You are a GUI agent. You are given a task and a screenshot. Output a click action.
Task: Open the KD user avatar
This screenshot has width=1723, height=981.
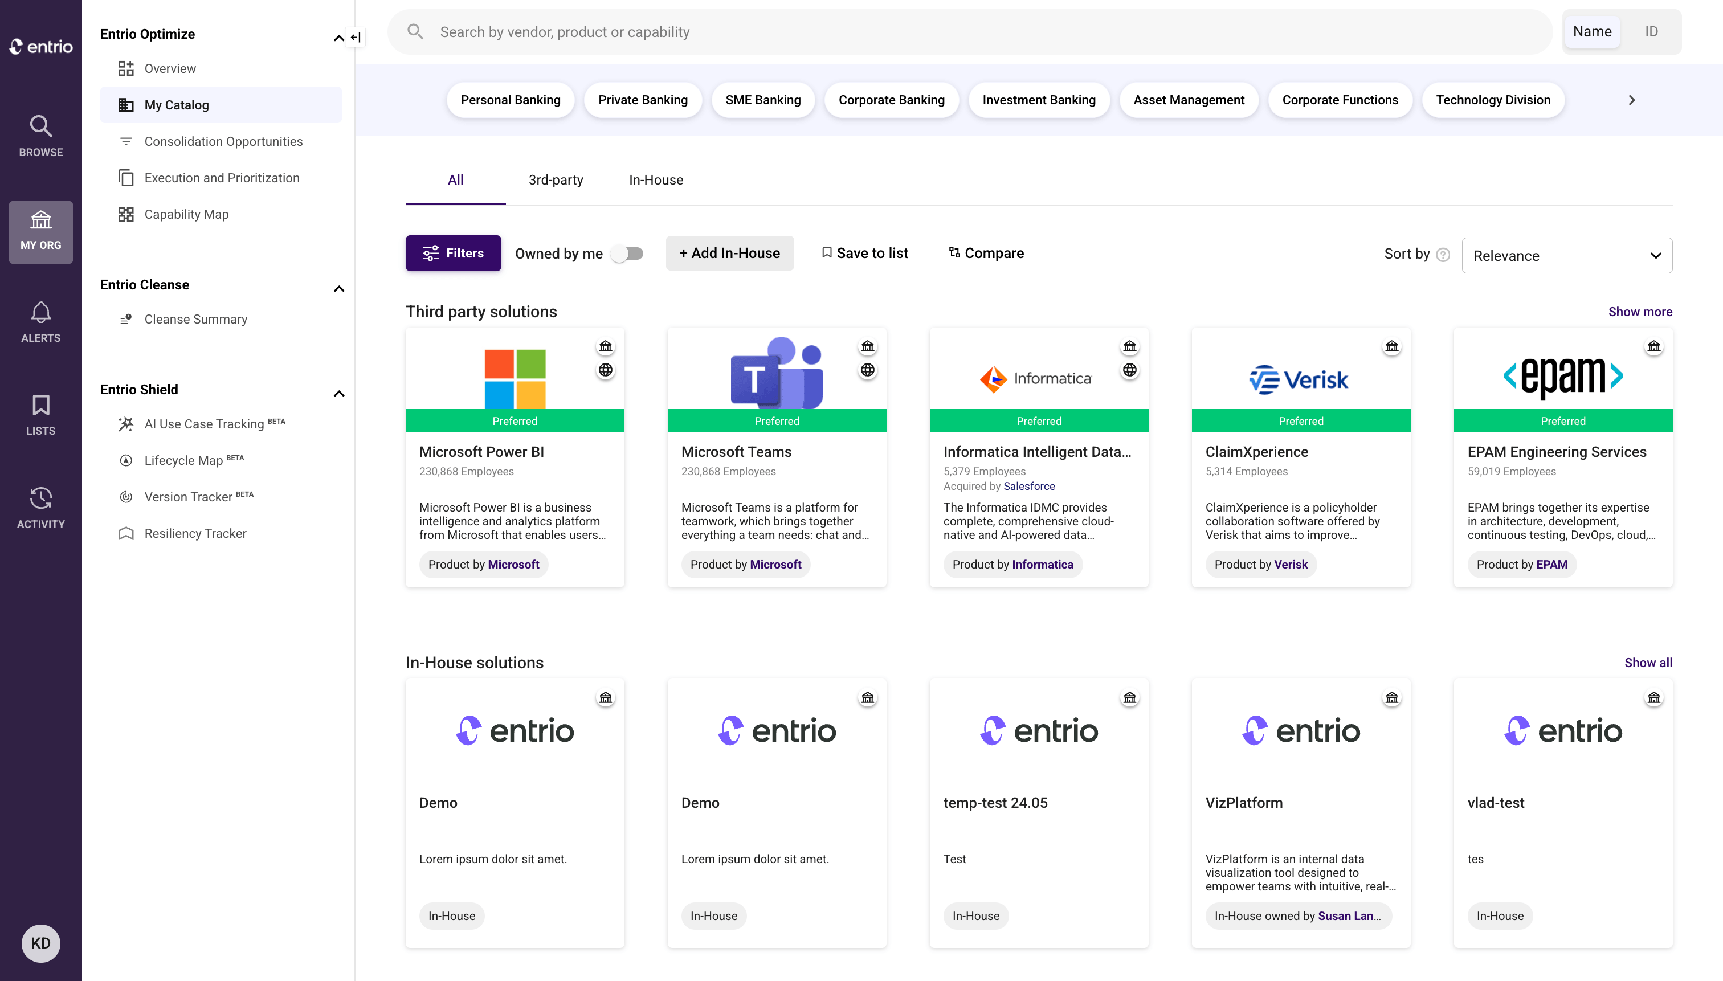(x=40, y=943)
